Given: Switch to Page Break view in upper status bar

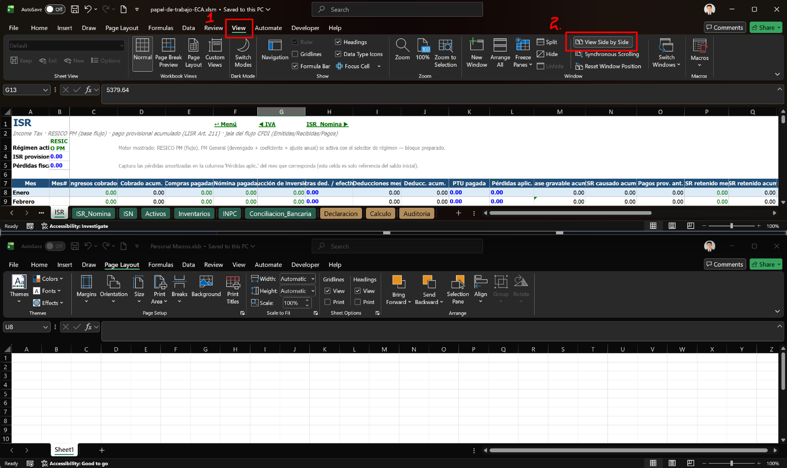Looking at the screenshot, I should point(691,226).
